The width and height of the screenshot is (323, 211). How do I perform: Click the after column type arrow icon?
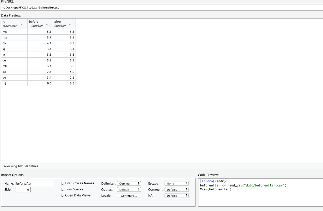tap(70, 24)
